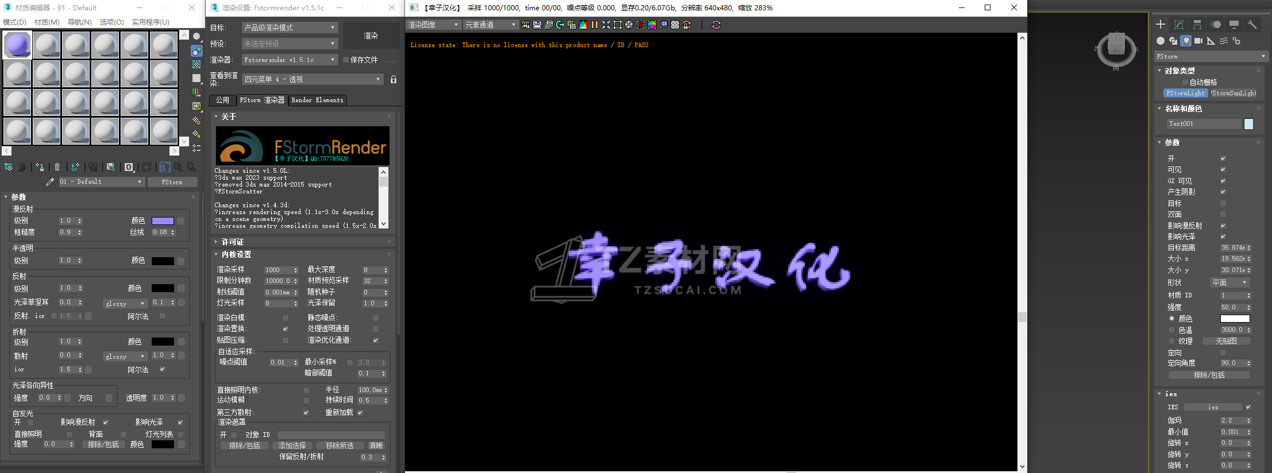Open the 01 - Default material name dropdown
The height and width of the screenshot is (473, 1272).
[x=101, y=181]
